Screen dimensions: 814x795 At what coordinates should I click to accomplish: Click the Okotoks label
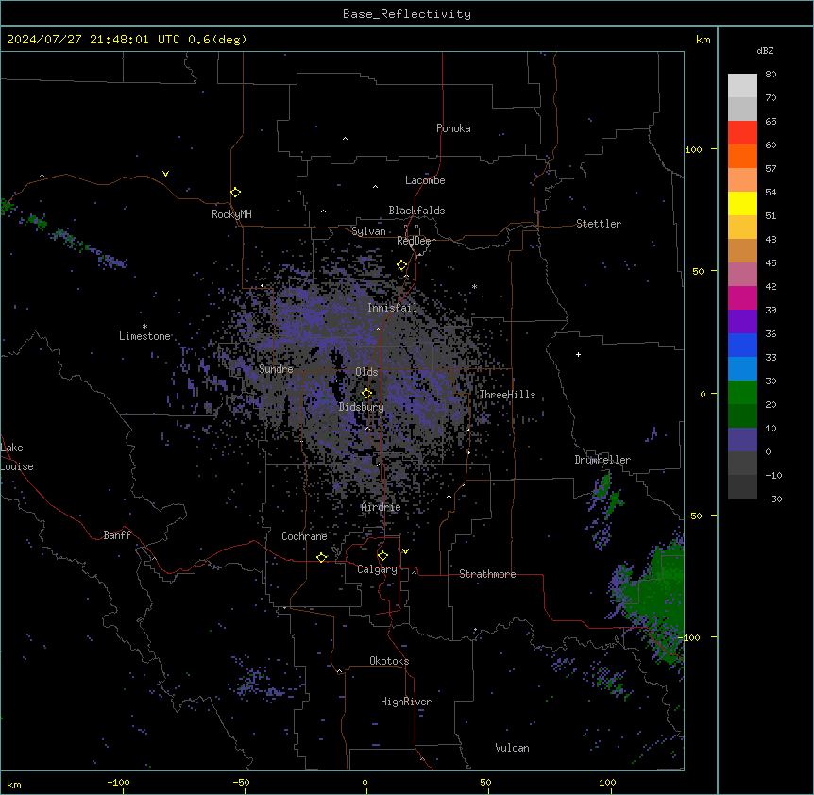click(x=389, y=661)
